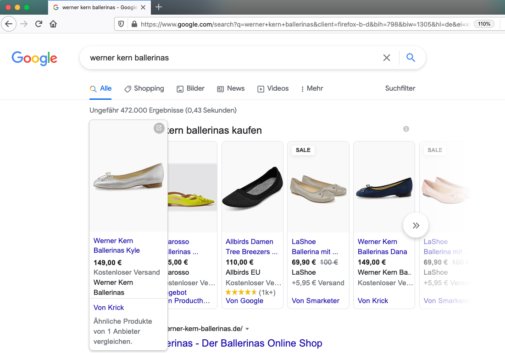Click the black Allbirds shoe image

252,187
